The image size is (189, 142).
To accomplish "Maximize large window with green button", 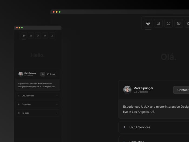I will tap(60, 12).
